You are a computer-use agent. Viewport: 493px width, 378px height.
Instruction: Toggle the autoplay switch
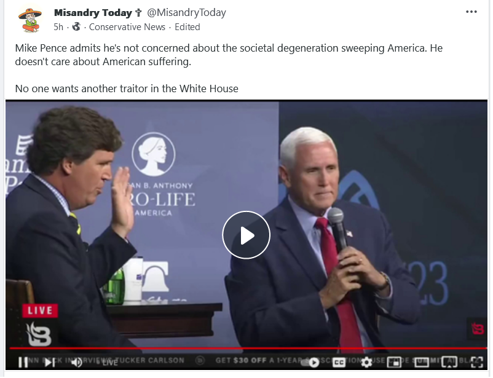pyautogui.click(x=310, y=363)
